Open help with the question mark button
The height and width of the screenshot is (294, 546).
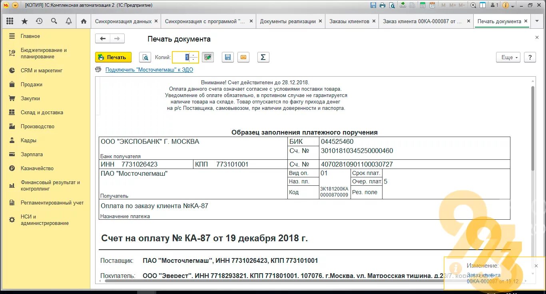[530, 57]
